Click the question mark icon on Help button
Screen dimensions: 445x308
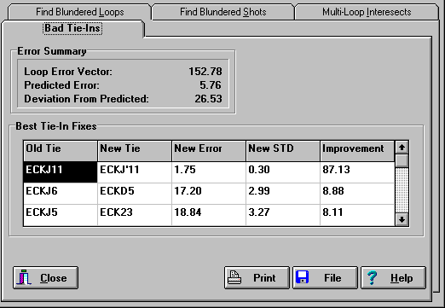372,277
